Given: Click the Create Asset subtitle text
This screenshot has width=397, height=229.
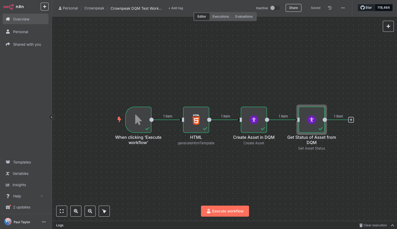Looking at the screenshot, I should click(254, 143).
